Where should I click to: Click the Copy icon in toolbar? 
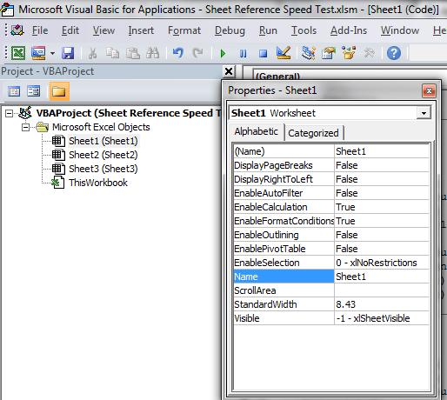pyautogui.click(x=112, y=53)
